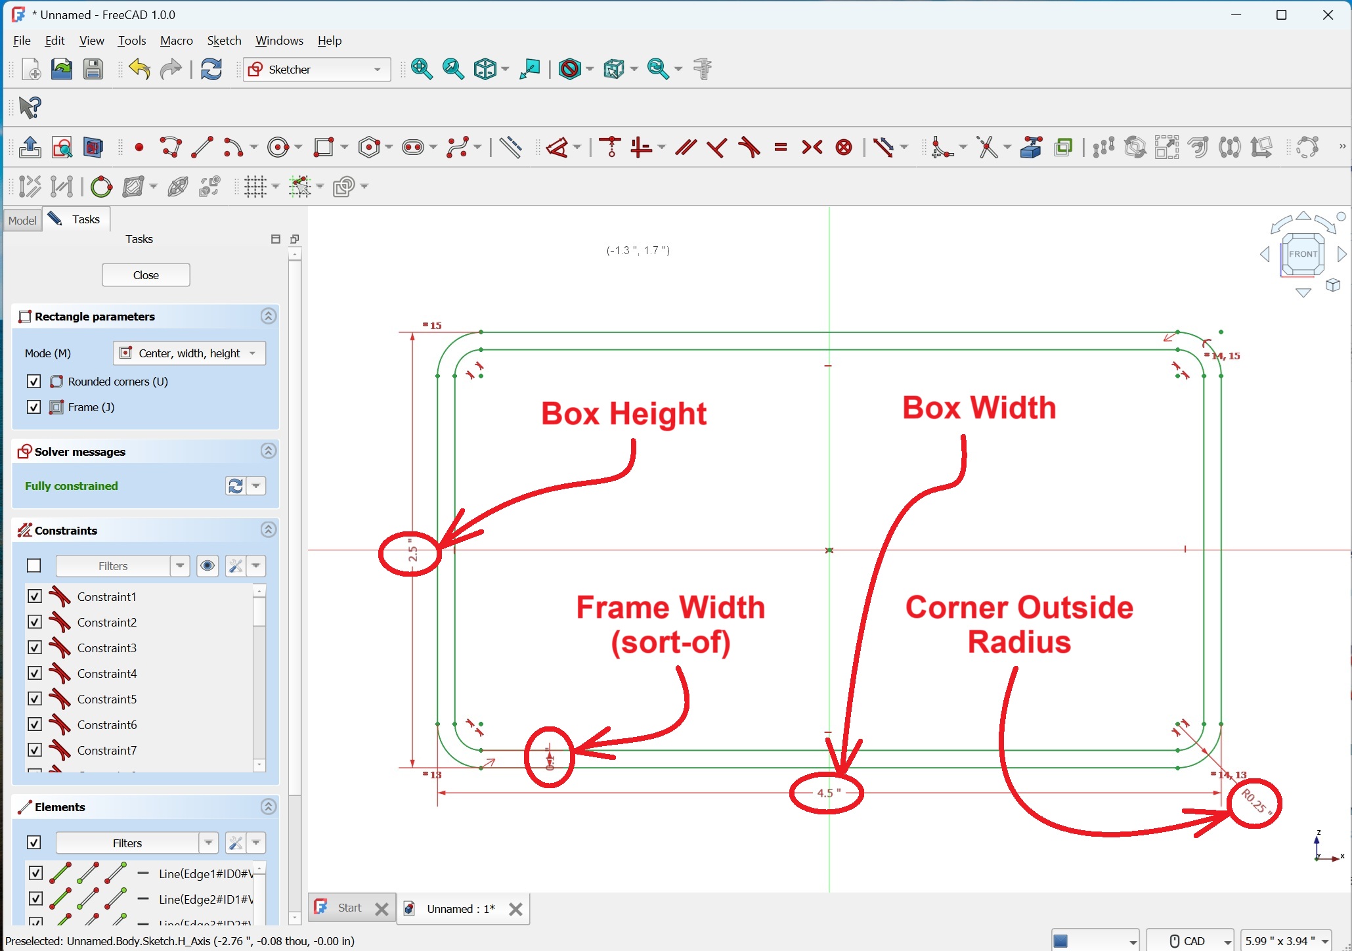This screenshot has width=1352, height=951.
Task: Uncheck the Rounded corners (U) checkbox
Action: (x=34, y=382)
